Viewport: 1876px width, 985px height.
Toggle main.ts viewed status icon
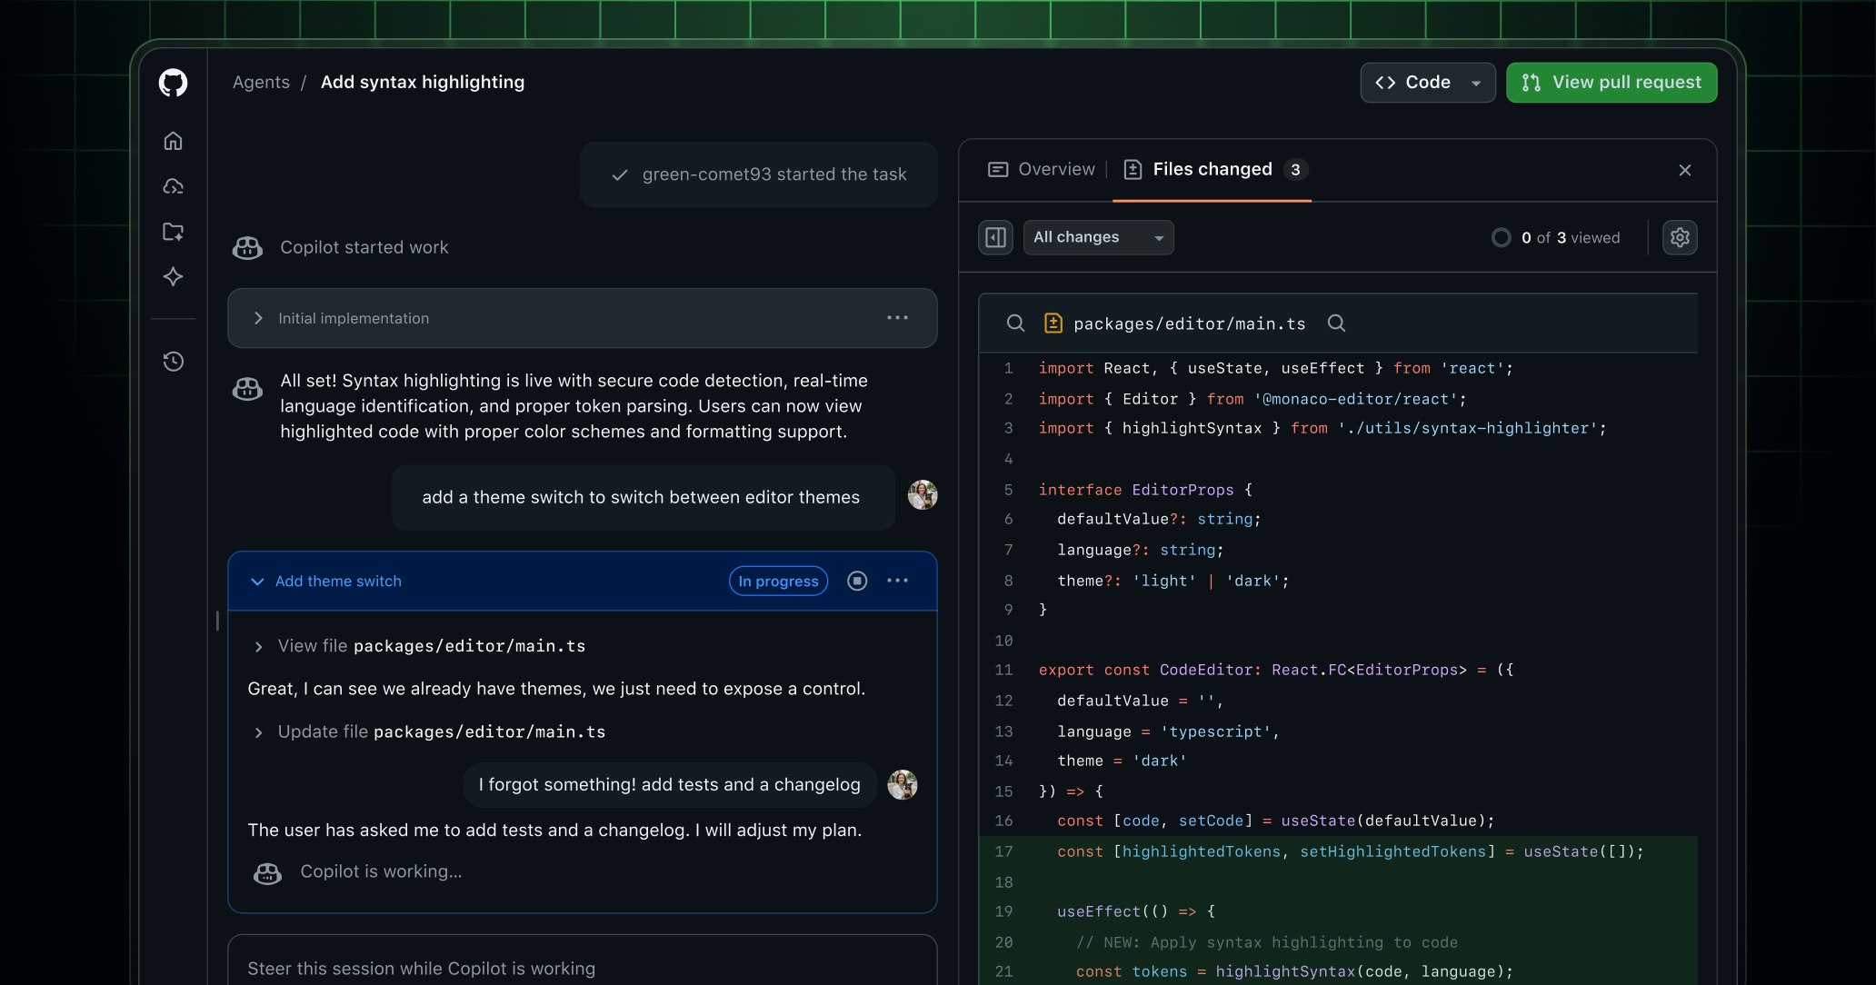1053,323
